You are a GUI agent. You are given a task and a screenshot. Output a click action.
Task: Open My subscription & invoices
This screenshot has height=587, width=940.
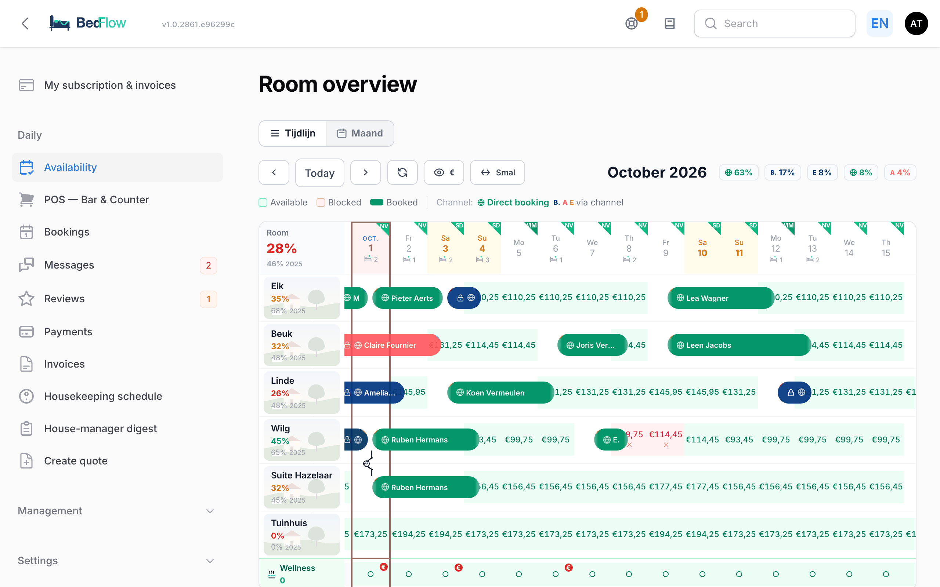117,85
